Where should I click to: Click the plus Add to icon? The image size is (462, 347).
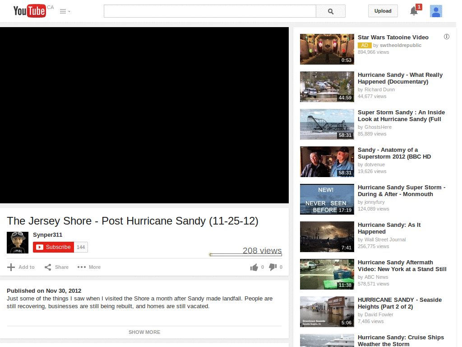(x=11, y=267)
